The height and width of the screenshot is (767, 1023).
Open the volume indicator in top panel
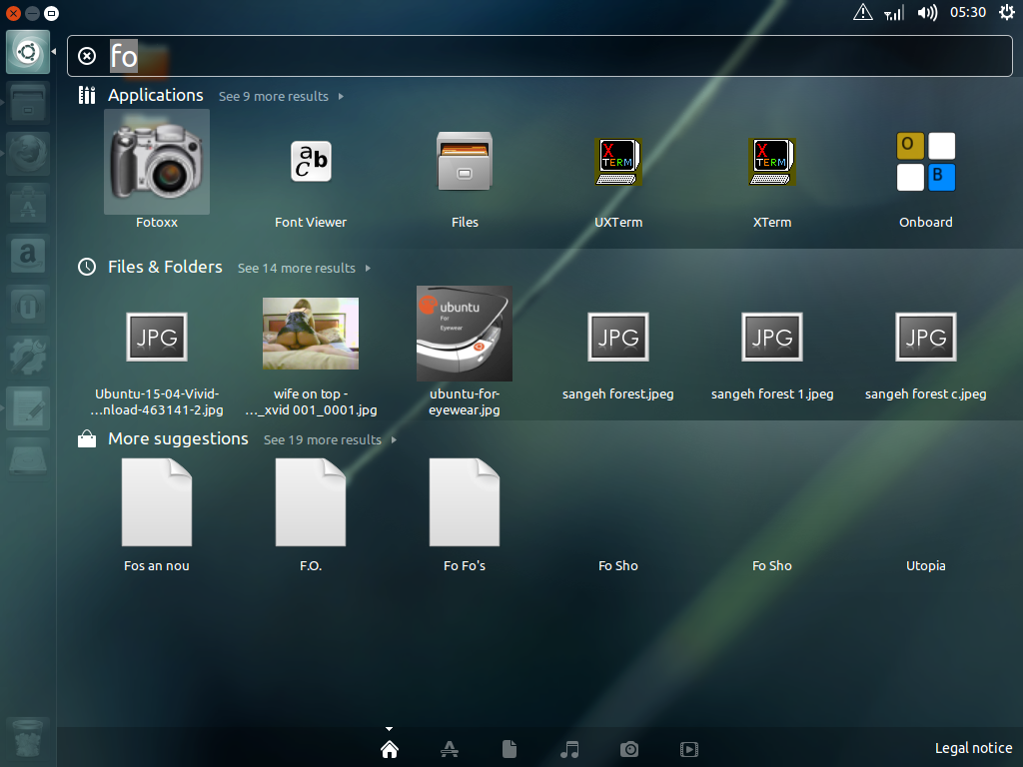[x=926, y=12]
